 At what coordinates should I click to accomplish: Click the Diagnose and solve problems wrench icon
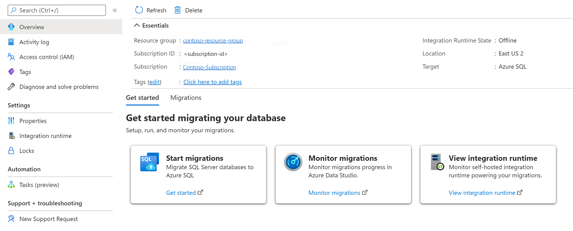pyautogui.click(x=11, y=87)
